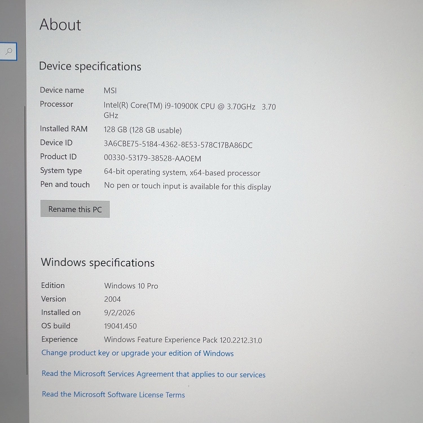The height and width of the screenshot is (423, 423).
Task: Click the System type label
Action: [x=61, y=171]
